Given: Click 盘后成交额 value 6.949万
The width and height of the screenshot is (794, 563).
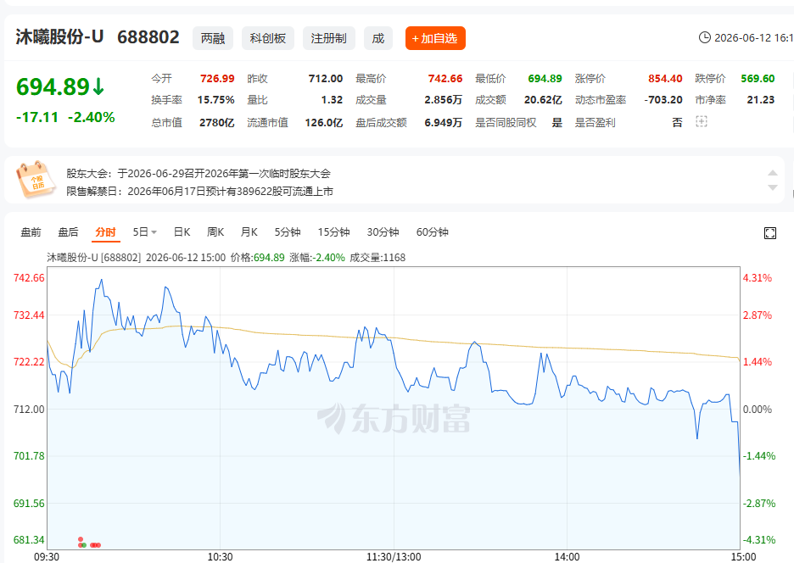Looking at the screenshot, I should tap(443, 123).
